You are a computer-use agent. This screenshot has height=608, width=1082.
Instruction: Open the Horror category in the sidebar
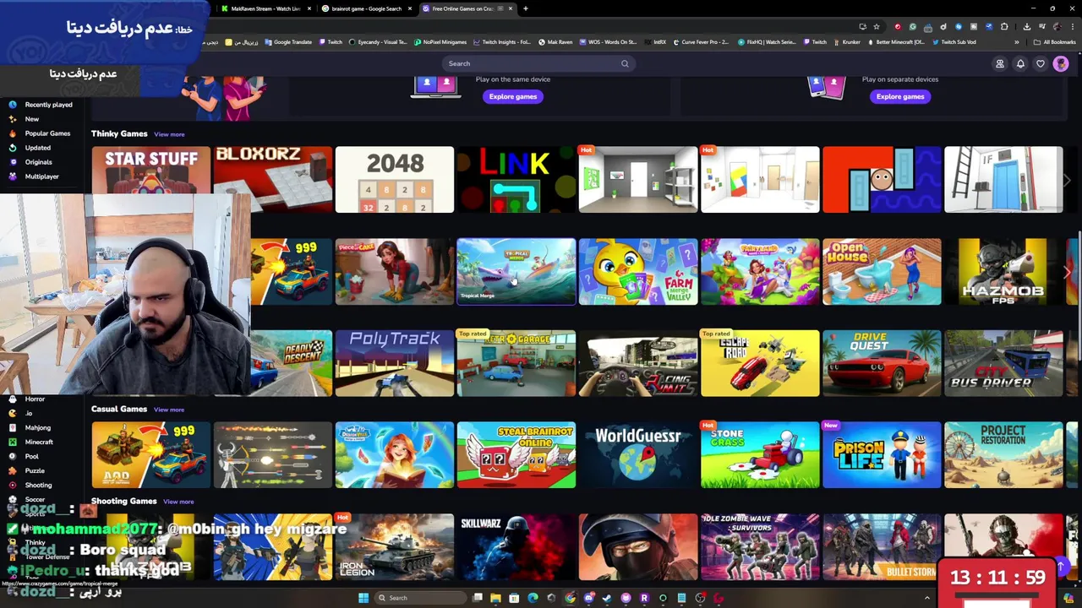coord(27,399)
